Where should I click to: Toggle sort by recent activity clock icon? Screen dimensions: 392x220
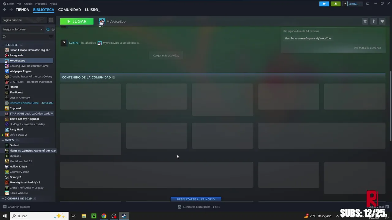[48, 29]
